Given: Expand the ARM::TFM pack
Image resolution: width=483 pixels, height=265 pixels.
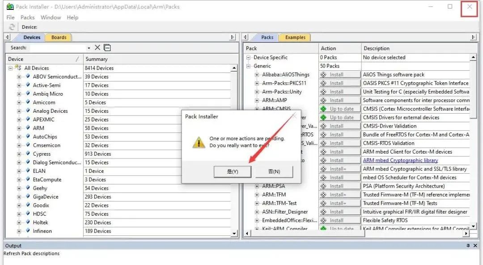Looking at the screenshot, I should [257, 195].
